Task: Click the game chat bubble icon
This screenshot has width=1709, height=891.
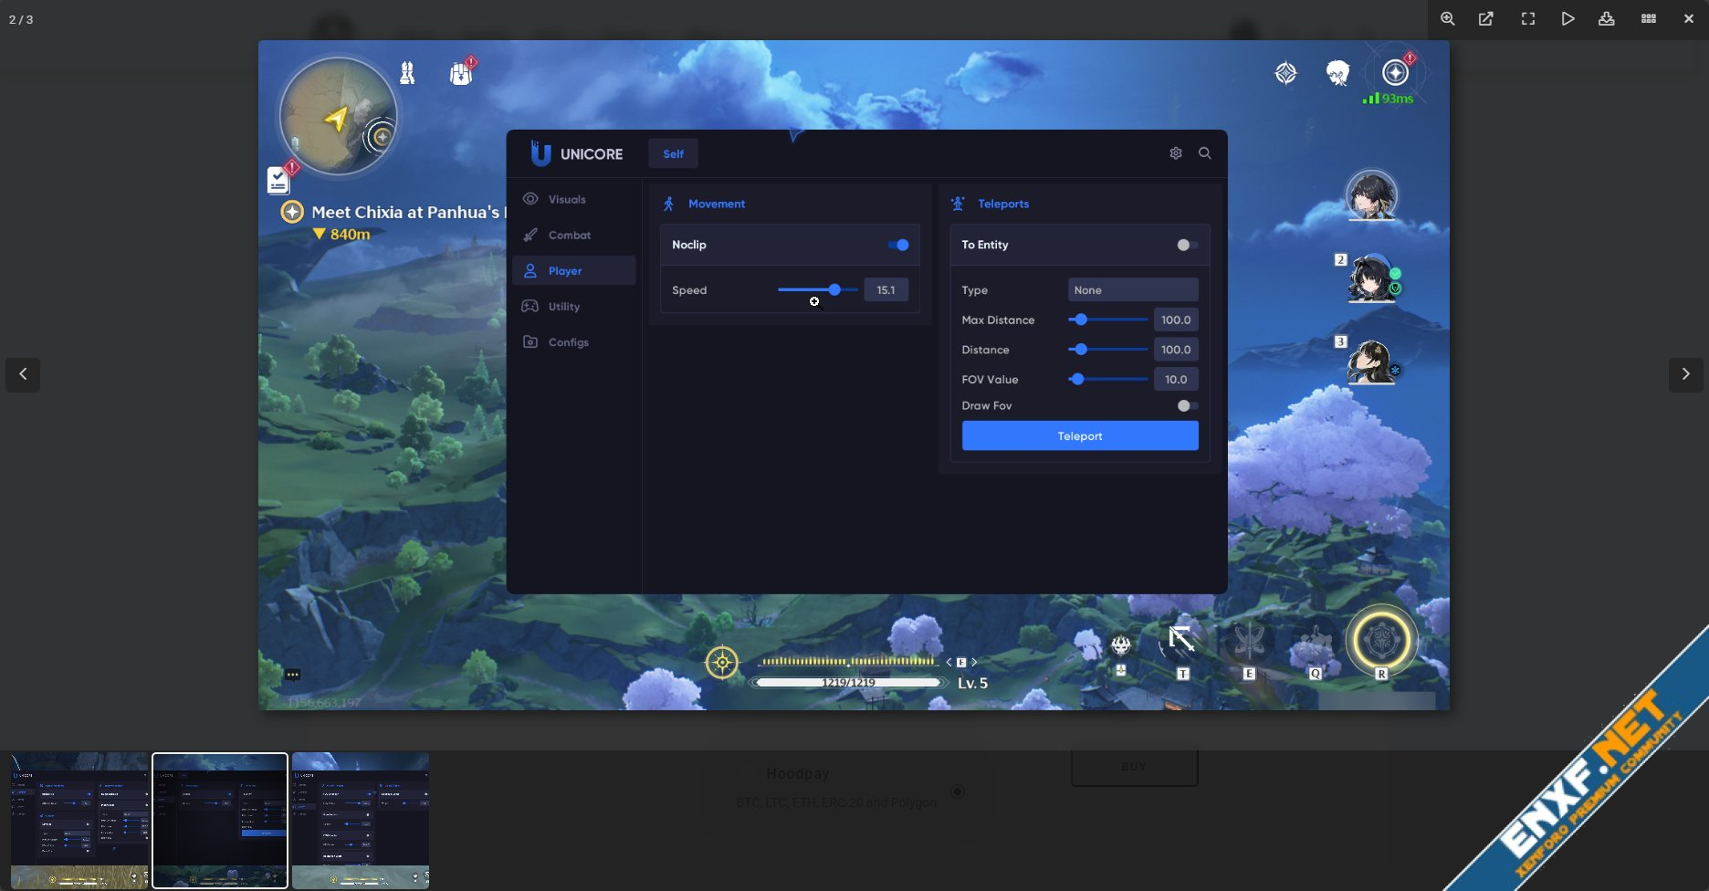Action: [x=292, y=675]
